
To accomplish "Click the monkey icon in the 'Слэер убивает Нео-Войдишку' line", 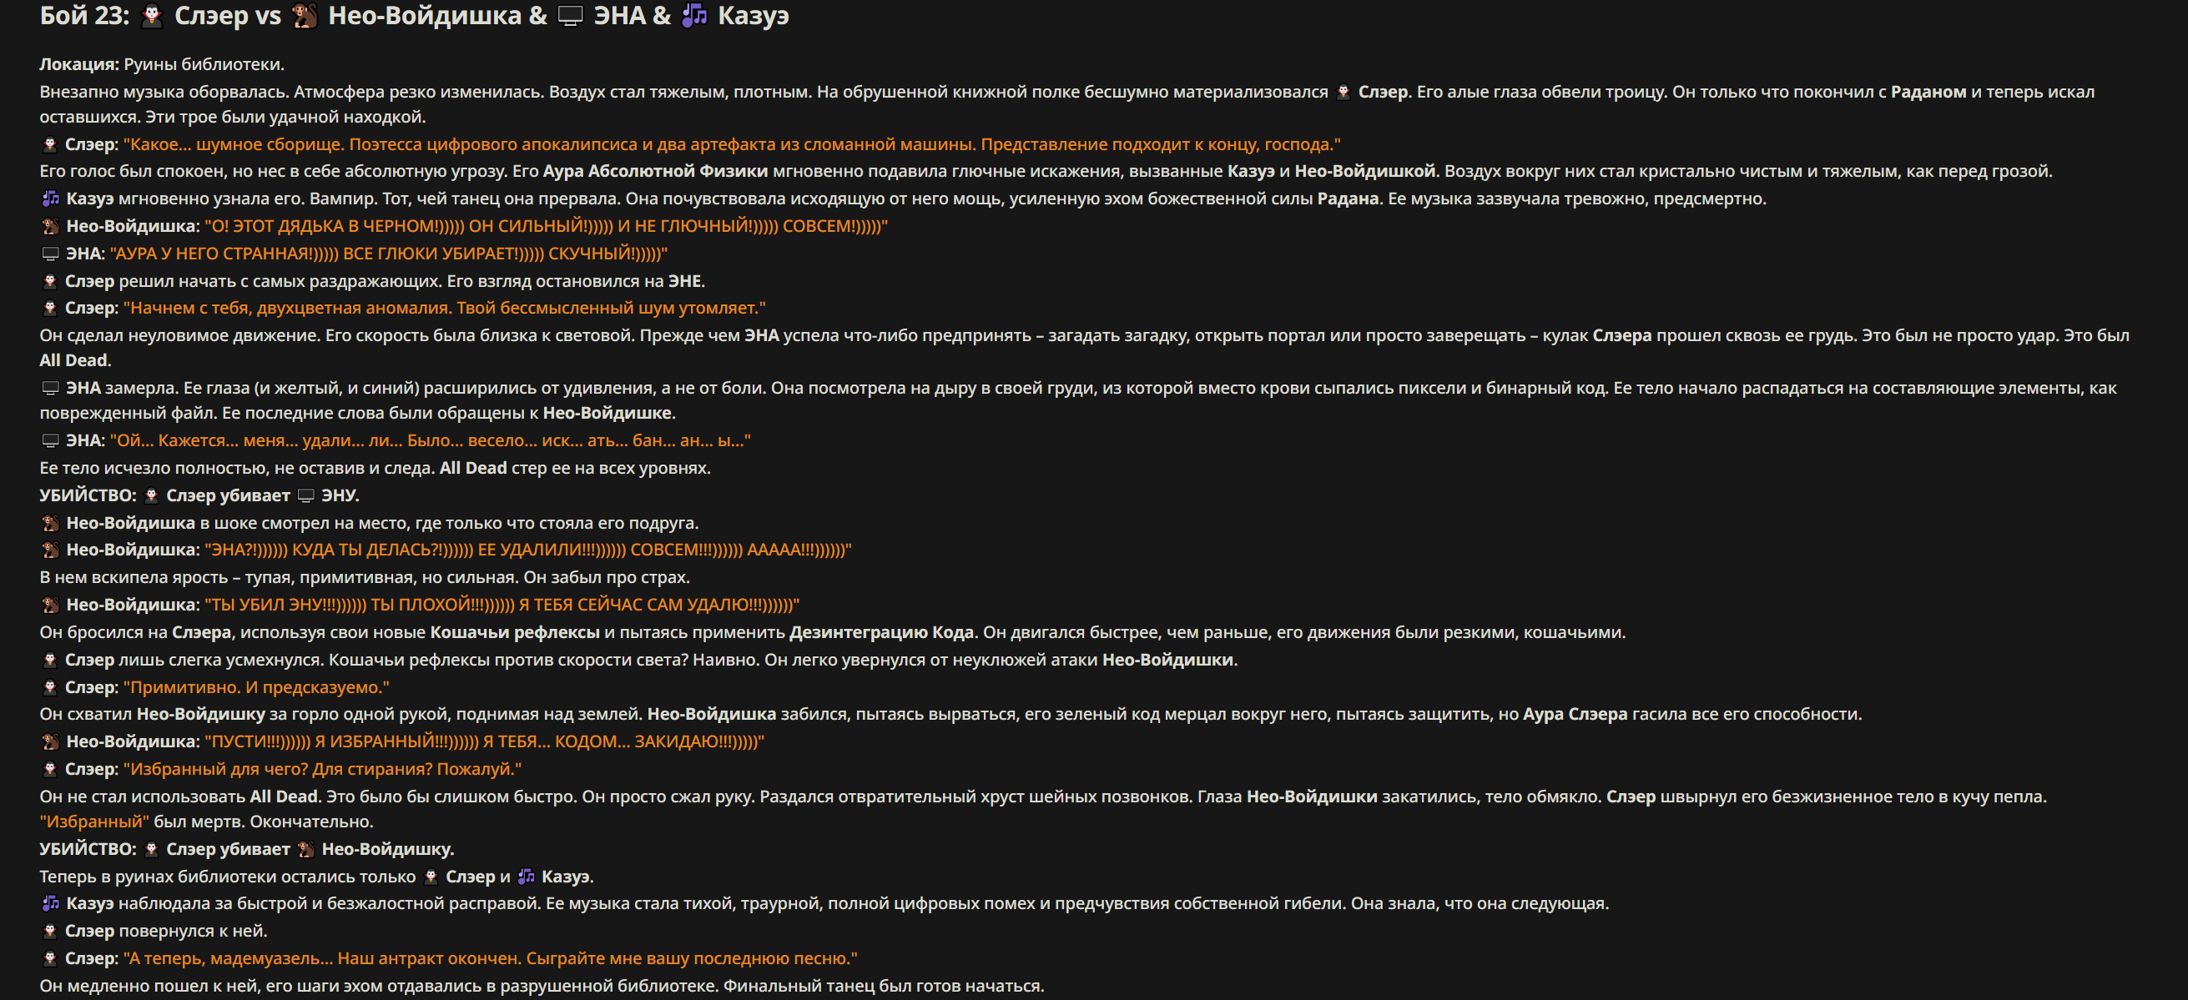I will coord(305,849).
